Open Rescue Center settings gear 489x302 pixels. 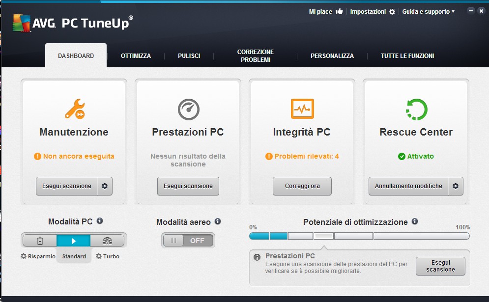tap(456, 186)
